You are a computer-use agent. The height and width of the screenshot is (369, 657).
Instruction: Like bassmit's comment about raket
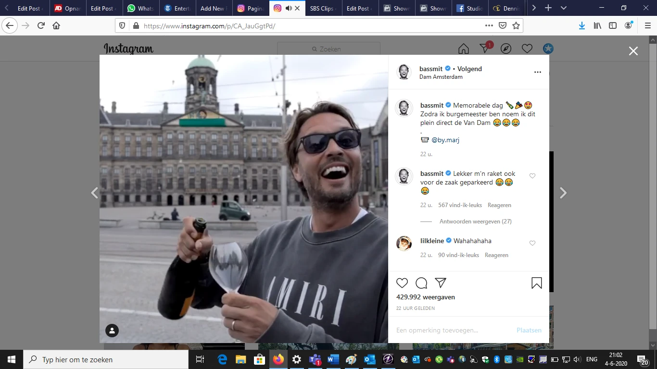coord(532,176)
